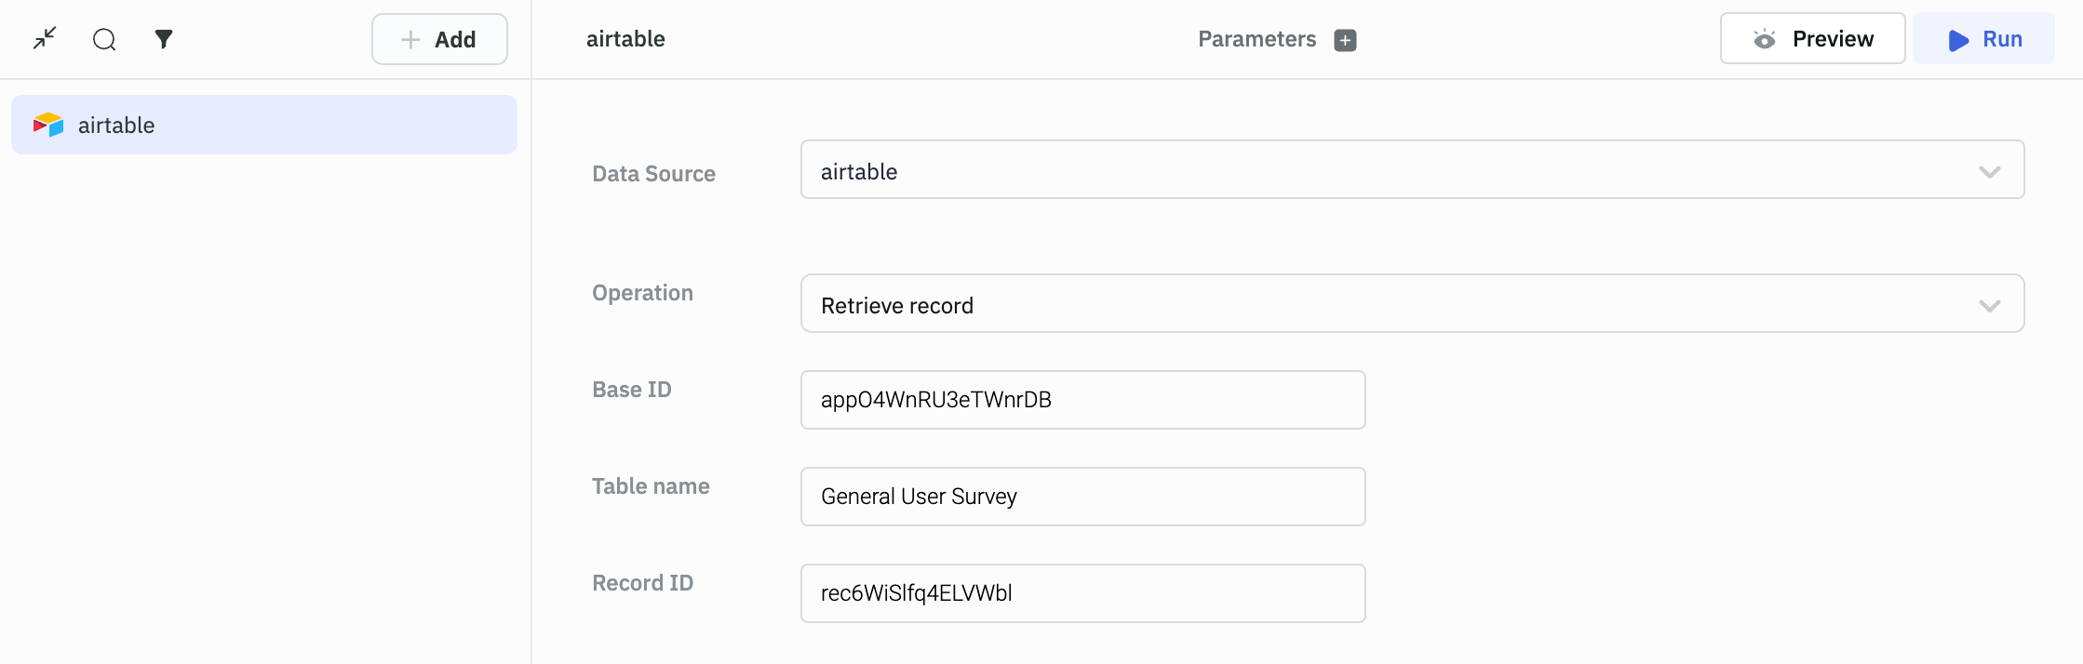Click the Data Source label
2083x664 pixels.
pyautogui.click(x=653, y=174)
